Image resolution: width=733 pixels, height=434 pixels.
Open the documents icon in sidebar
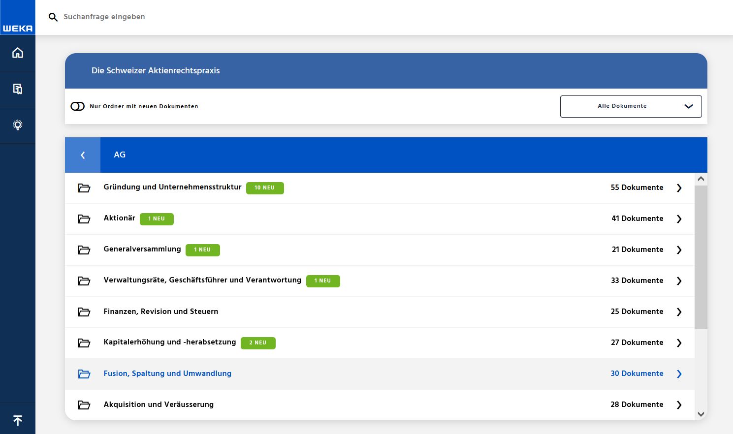click(18, 89)
